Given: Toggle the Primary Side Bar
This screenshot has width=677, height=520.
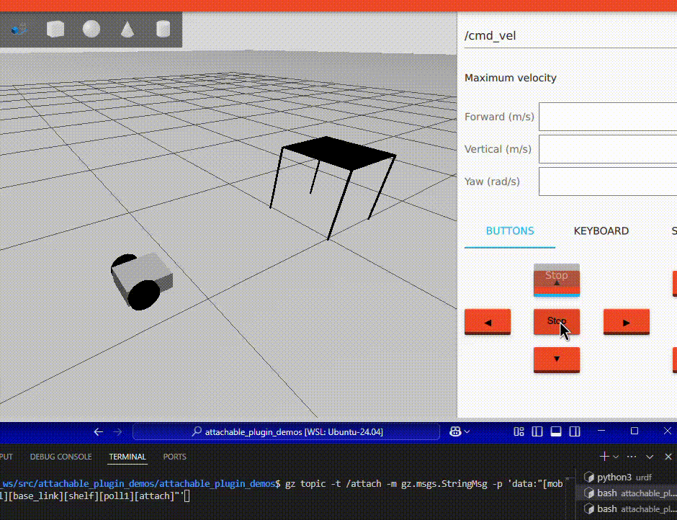Looking at the screenshot, I should click(537, 431).
